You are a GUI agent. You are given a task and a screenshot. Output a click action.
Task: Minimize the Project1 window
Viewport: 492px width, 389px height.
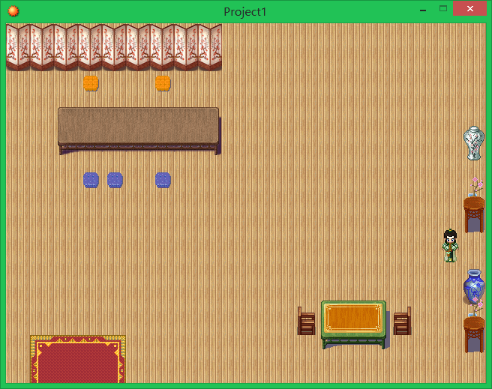click(x=423, y=10)
